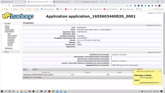Open a new browser tab
The width and height of the screenshot is (165, 93).
pyautogui.click(x=106, y=2)
